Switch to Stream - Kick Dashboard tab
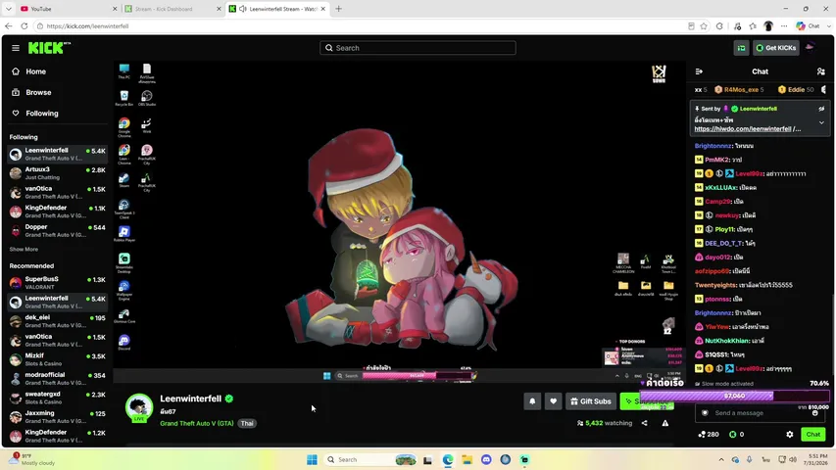836x470 pixels. point(171,9)
